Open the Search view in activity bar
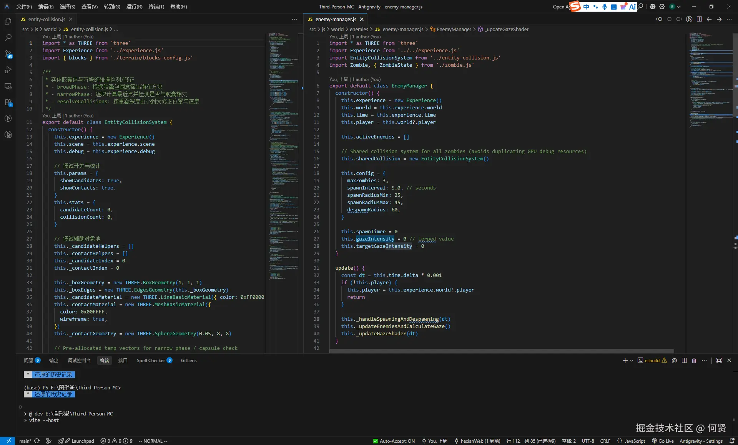This screenshot has height=445, width=738. pos(8,38)
